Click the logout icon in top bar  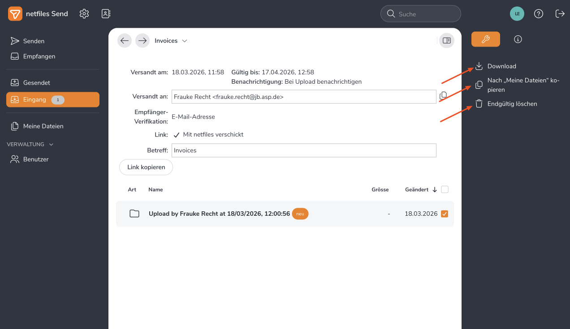(x=560, y=14)
